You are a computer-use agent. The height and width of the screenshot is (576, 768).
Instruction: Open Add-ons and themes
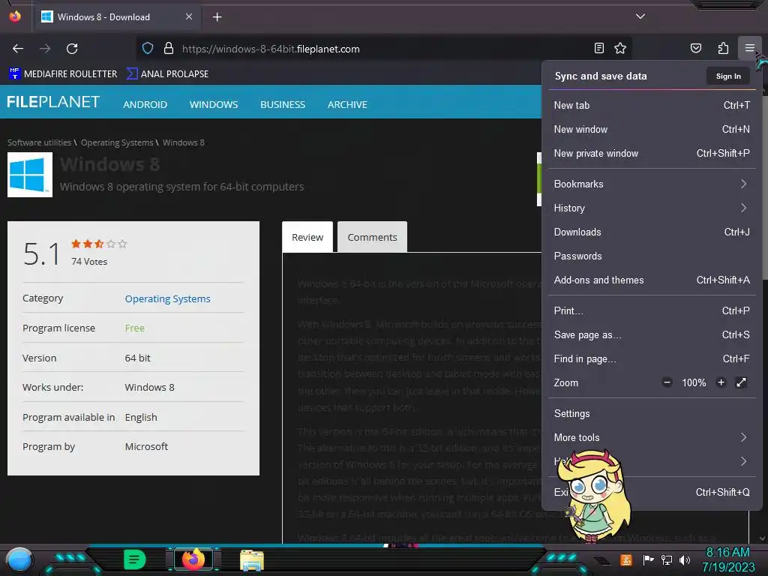(652, 280)
